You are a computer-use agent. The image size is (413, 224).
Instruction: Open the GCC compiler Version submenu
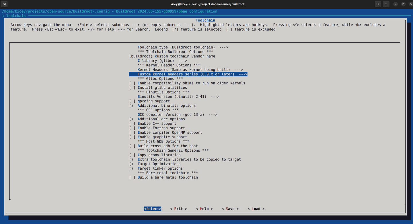click(177, 114)
